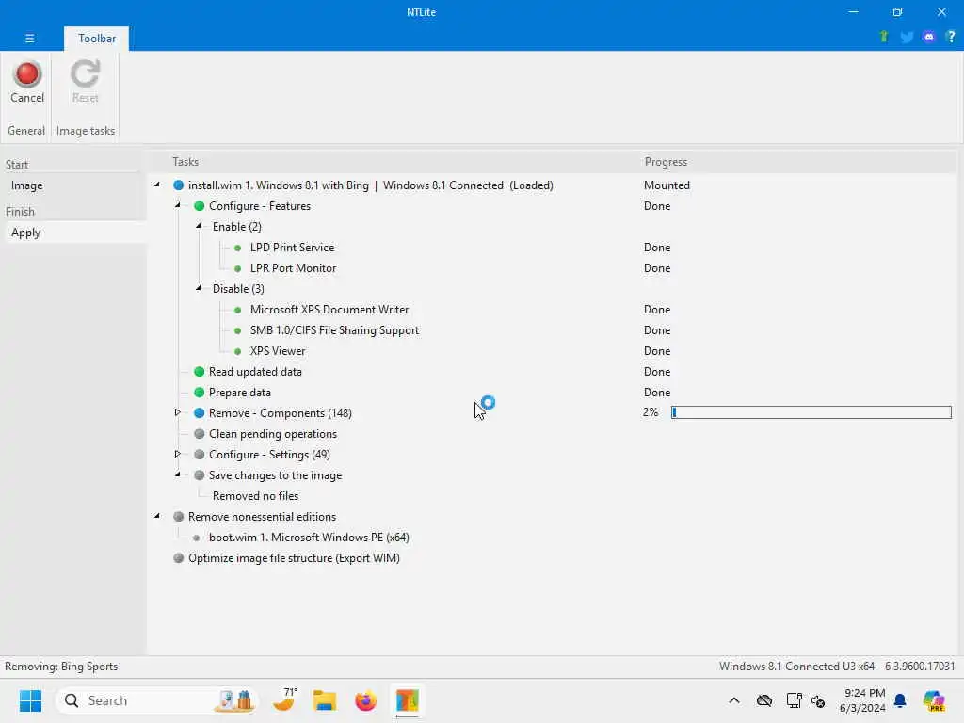Click status bar text Removing: Bing Sports

click(61, 667)
